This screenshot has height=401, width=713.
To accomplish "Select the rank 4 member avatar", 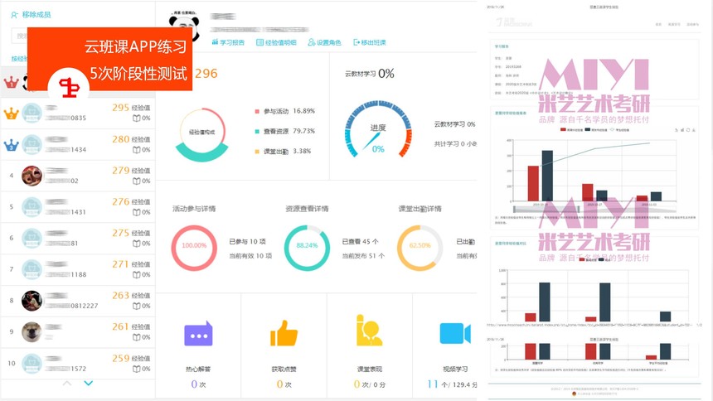I will 32,176.
